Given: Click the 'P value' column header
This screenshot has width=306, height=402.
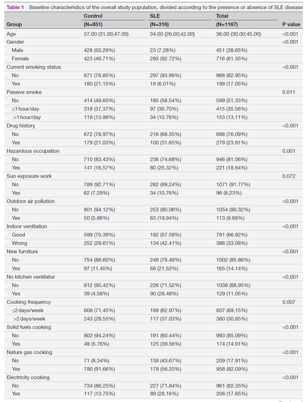Looking at the screenshot, I should pyautogui.click(x=291, y=25).
